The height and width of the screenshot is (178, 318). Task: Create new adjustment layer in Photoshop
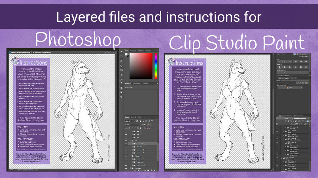pyautogui.click(x=145, y=170)
